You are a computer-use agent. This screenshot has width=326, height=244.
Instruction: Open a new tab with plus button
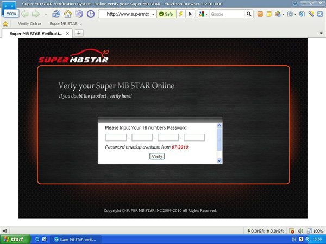point(79,33)
